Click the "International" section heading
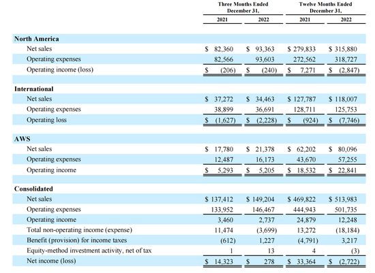 coord(33,89)
